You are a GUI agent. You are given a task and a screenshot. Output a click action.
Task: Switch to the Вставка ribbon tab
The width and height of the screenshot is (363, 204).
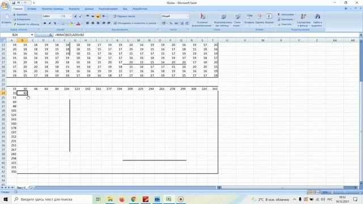pos(32,9)
